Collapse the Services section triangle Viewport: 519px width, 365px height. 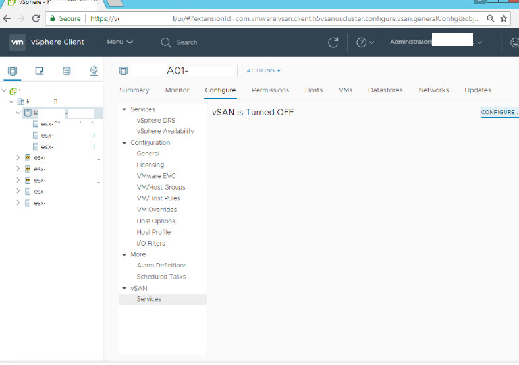[x=124, y=109]
